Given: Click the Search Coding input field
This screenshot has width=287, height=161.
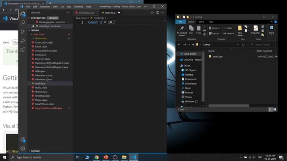Looking at the screenshot, I should pyautogui.click(x=262, y=45).
